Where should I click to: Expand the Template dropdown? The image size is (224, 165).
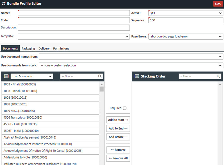(74, 37)
